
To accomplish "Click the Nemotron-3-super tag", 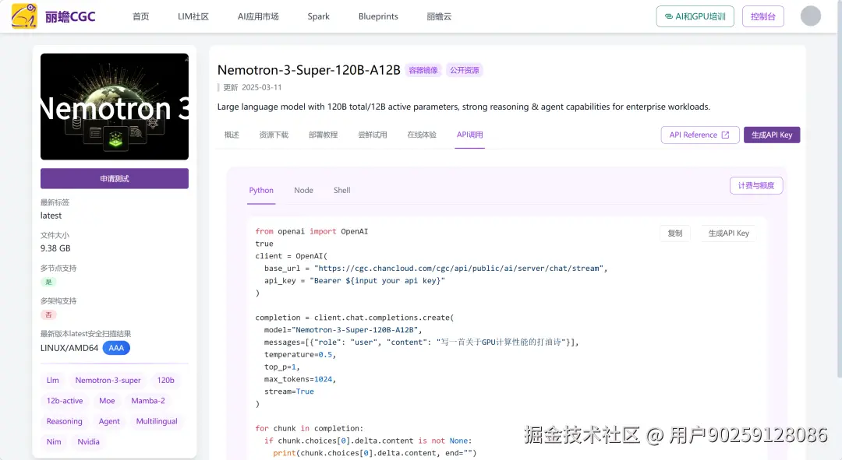I will (x=108, y=380).
